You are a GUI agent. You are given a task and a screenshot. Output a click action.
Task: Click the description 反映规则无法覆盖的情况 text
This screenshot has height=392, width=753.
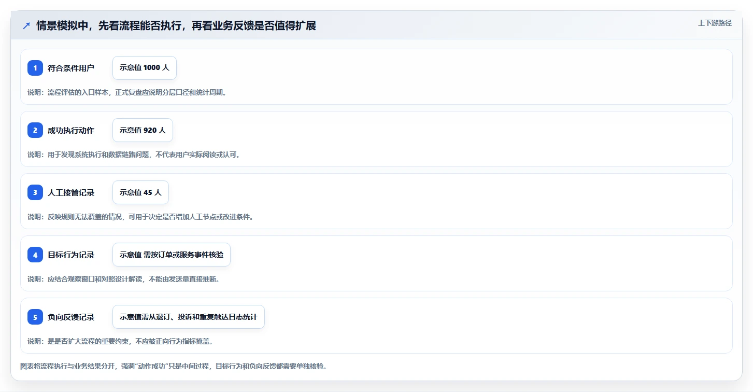pos(140,217)
